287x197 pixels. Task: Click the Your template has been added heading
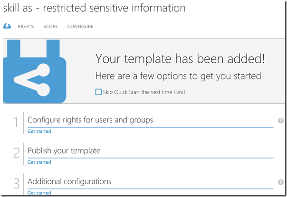[180, 59]
